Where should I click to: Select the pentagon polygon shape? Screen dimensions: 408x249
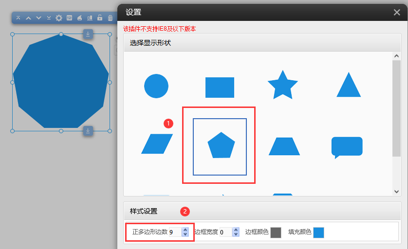(221, 145)
